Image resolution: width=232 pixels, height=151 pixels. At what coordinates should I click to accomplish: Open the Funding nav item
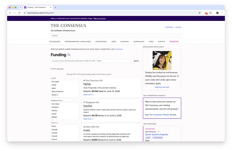[x=125, y=42]
